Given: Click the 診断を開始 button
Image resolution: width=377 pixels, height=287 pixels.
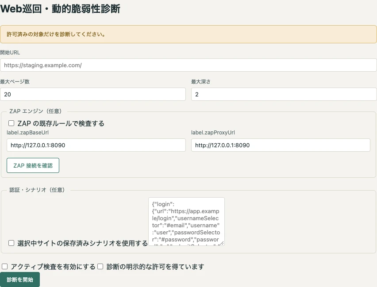Looking at the screenshot, I should (x=20, y=279).
